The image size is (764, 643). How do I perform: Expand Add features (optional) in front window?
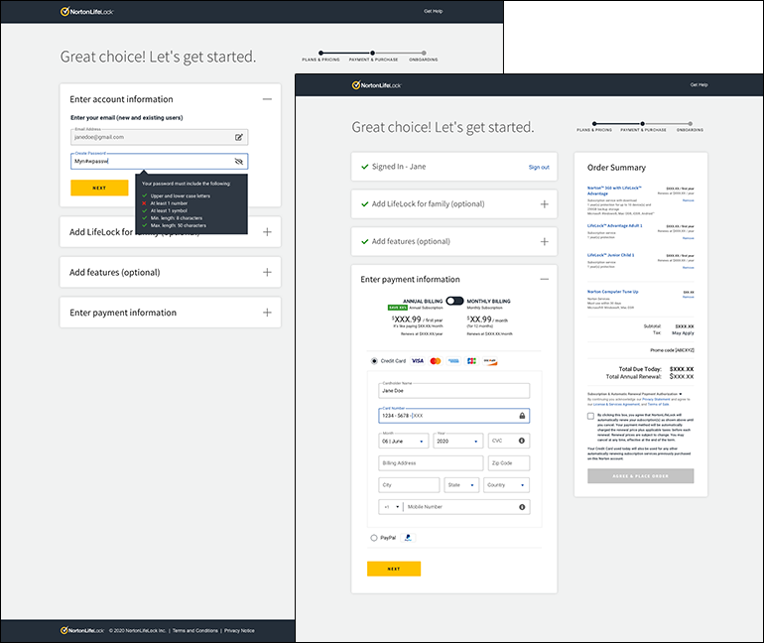point(545,241)
